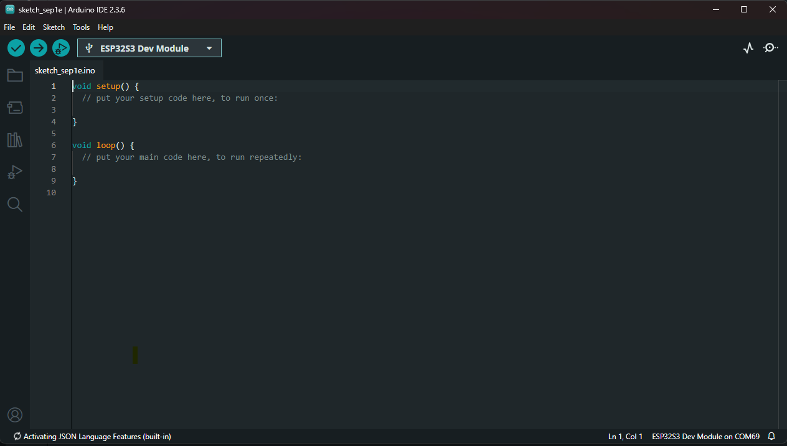787x446 pixels.
Task: Maximize the Arduino IDE window
Action: point(744,9)
